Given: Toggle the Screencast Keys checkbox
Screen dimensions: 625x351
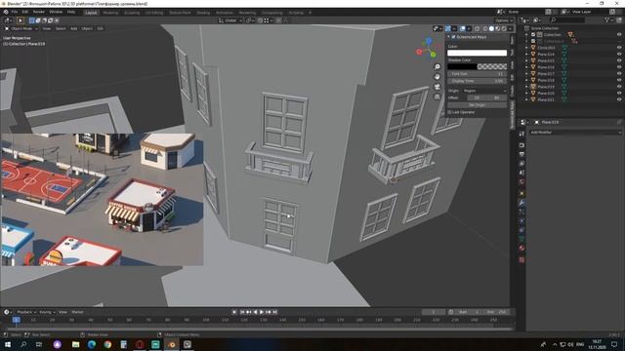Looking at the screenshot, I should point(453,37).
